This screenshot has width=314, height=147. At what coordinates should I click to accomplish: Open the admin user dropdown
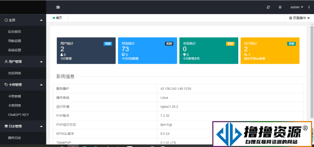pos(297,7)
